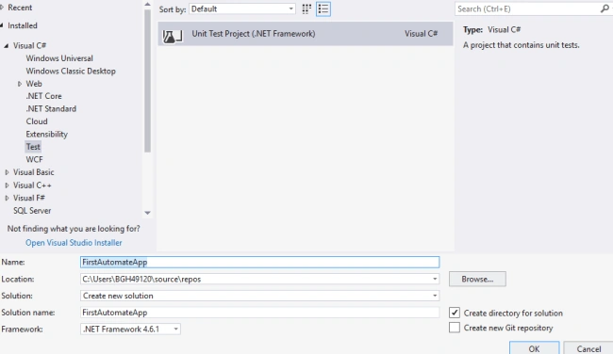Enable Create new Git repository checkbox

[x=455, y=328]
